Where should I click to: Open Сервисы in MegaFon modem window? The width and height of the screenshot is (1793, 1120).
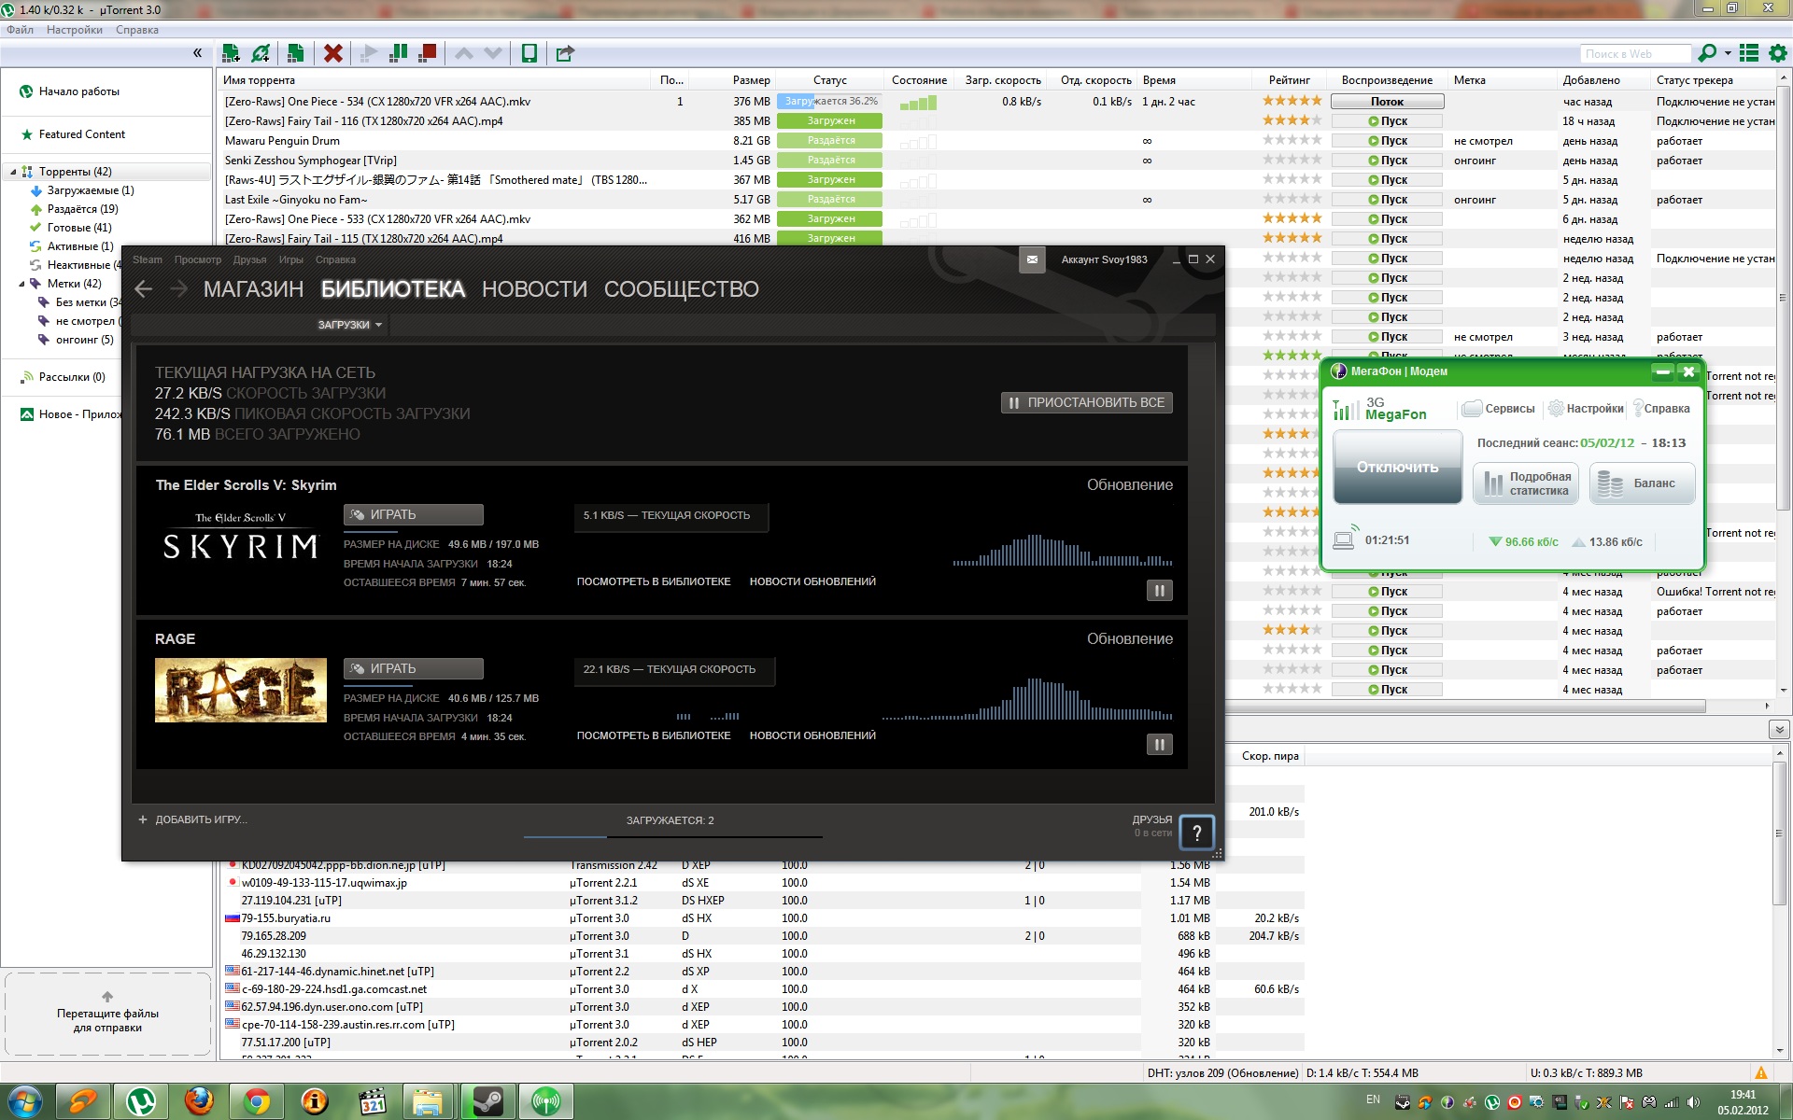pos(1498,409)
